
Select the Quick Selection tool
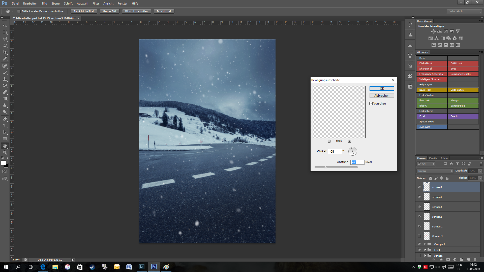5,46
